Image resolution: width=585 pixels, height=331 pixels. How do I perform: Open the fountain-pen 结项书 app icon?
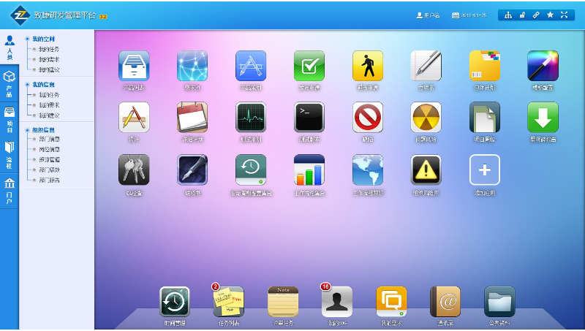[192, 170]
